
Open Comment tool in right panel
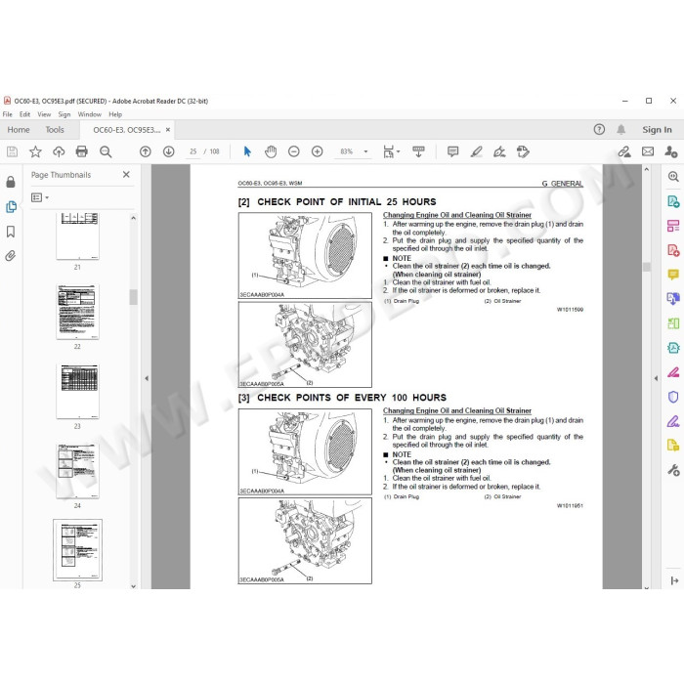click(x=673, y=275)
